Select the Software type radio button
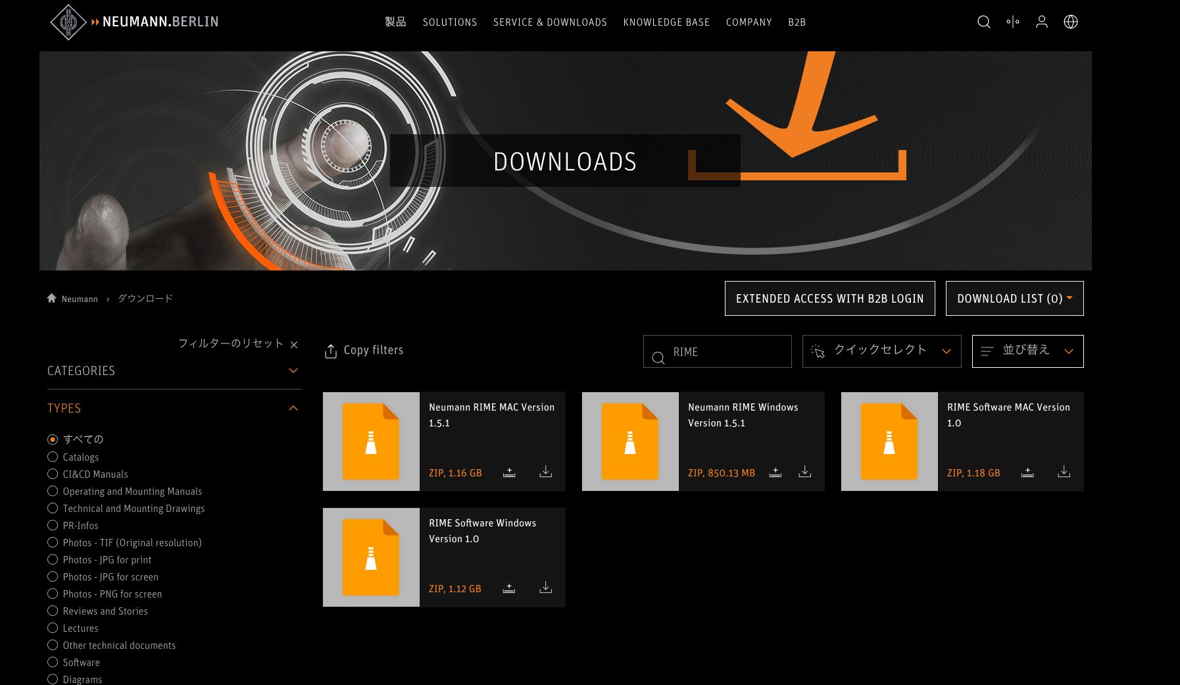1180x685 pixels. coord(53,662)
